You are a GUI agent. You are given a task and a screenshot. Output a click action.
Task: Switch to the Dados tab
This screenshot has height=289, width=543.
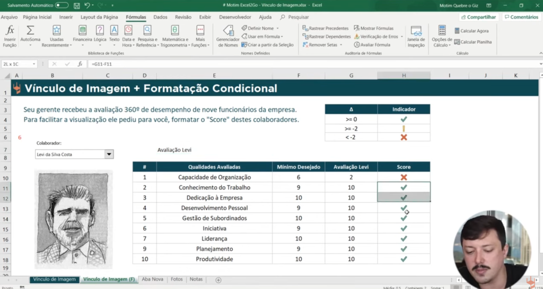(160, 17)
